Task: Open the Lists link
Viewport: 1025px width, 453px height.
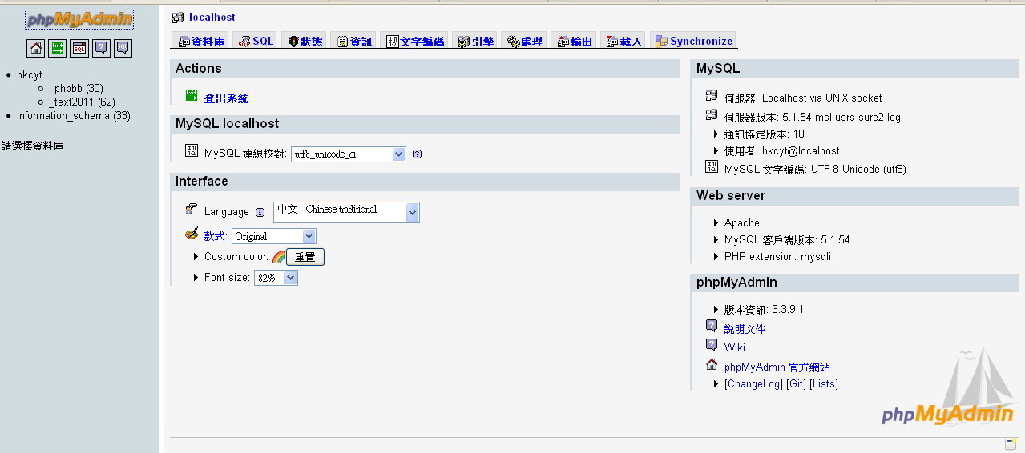Action: [824, 384]
